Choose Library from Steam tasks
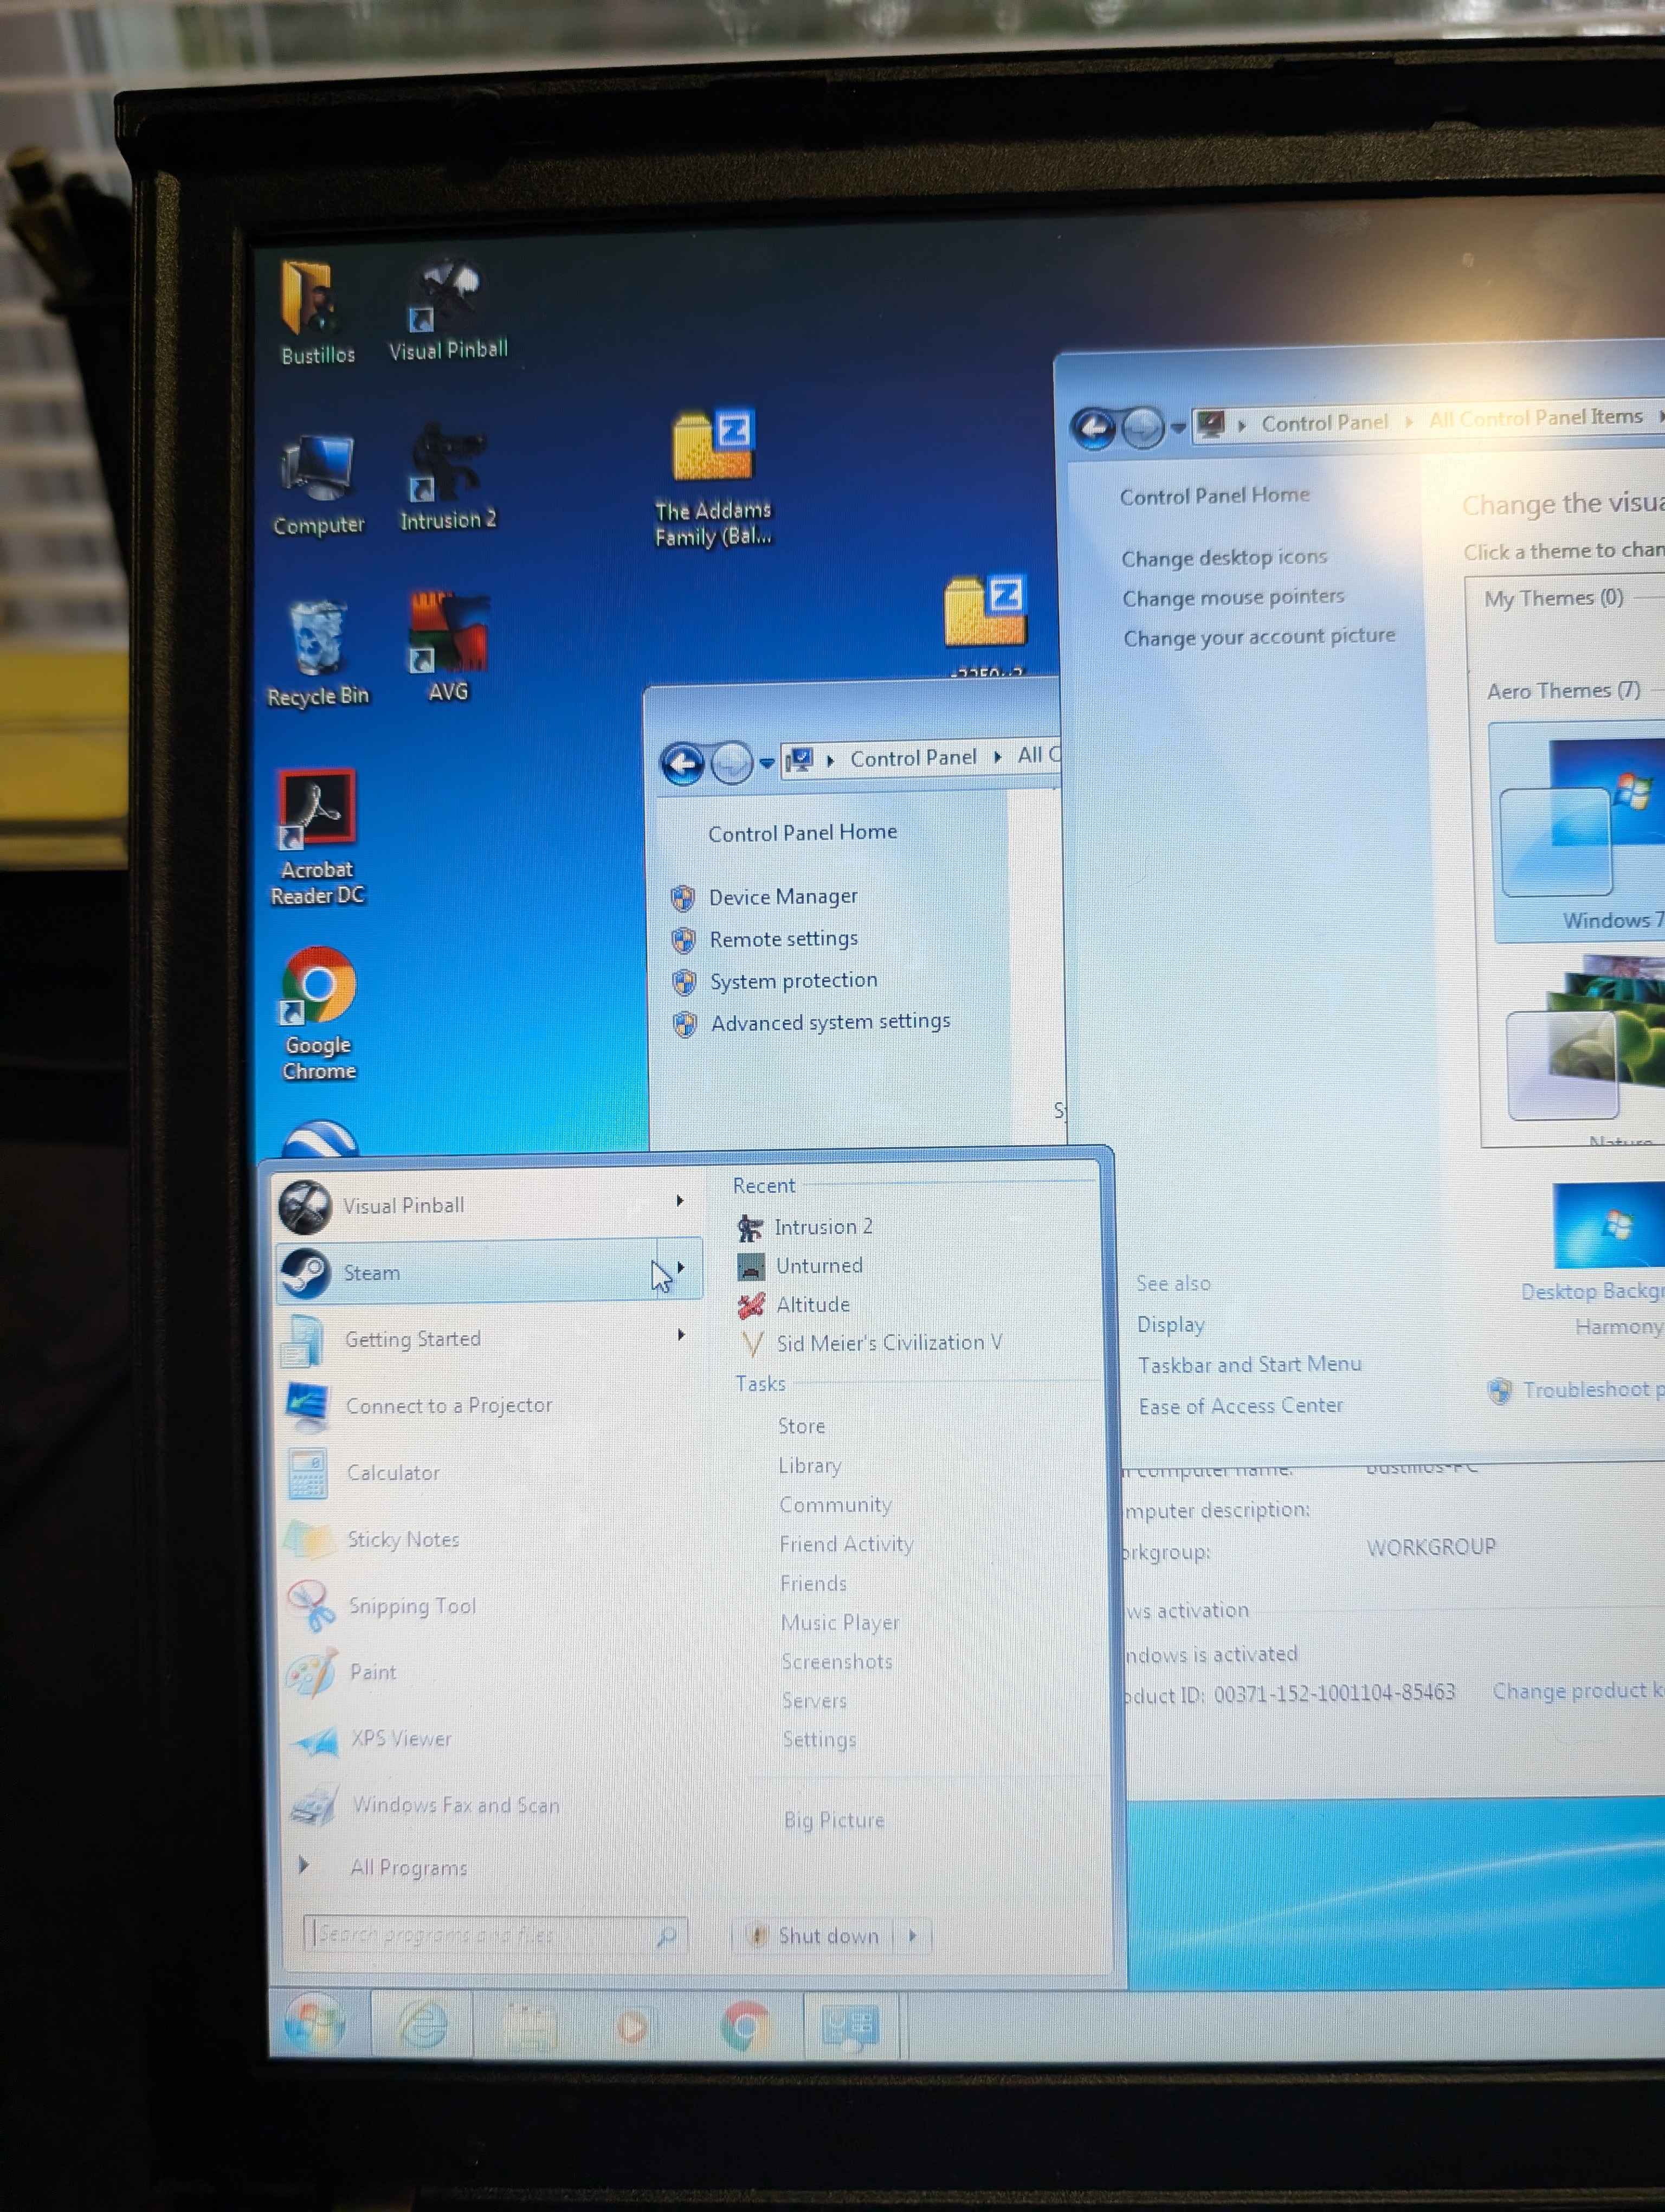The image size is (1665, 2212). (x=810, y=1465)
